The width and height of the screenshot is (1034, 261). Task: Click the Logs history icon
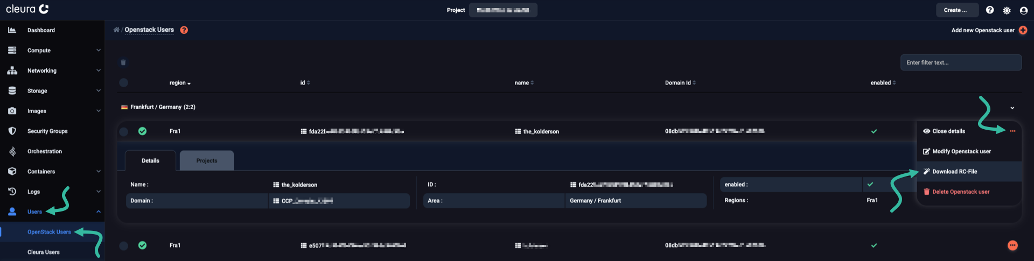(12, 192)
